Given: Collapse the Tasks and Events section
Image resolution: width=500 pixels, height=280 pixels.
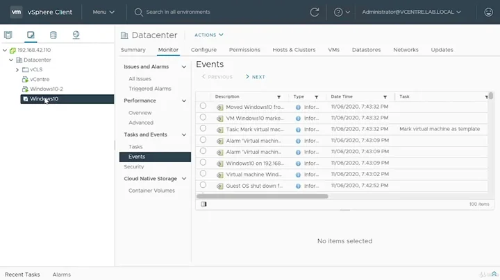Looking at the screenshot, I should pos(184,135).
